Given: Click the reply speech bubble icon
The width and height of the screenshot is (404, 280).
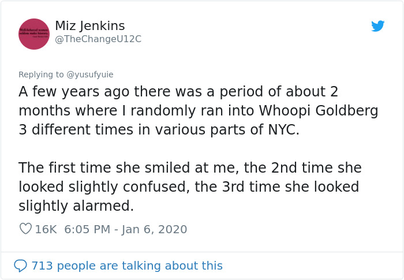Looking at the screenshot, I should 20,266.
